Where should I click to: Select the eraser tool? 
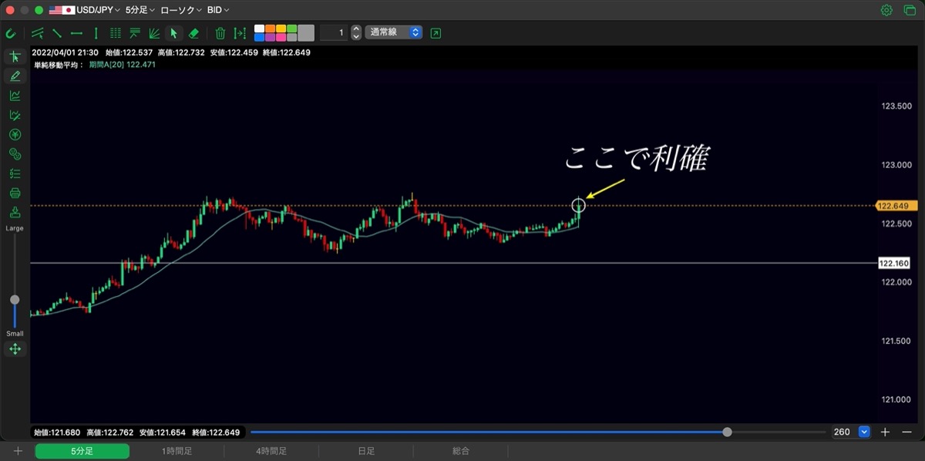pos(193,33)
